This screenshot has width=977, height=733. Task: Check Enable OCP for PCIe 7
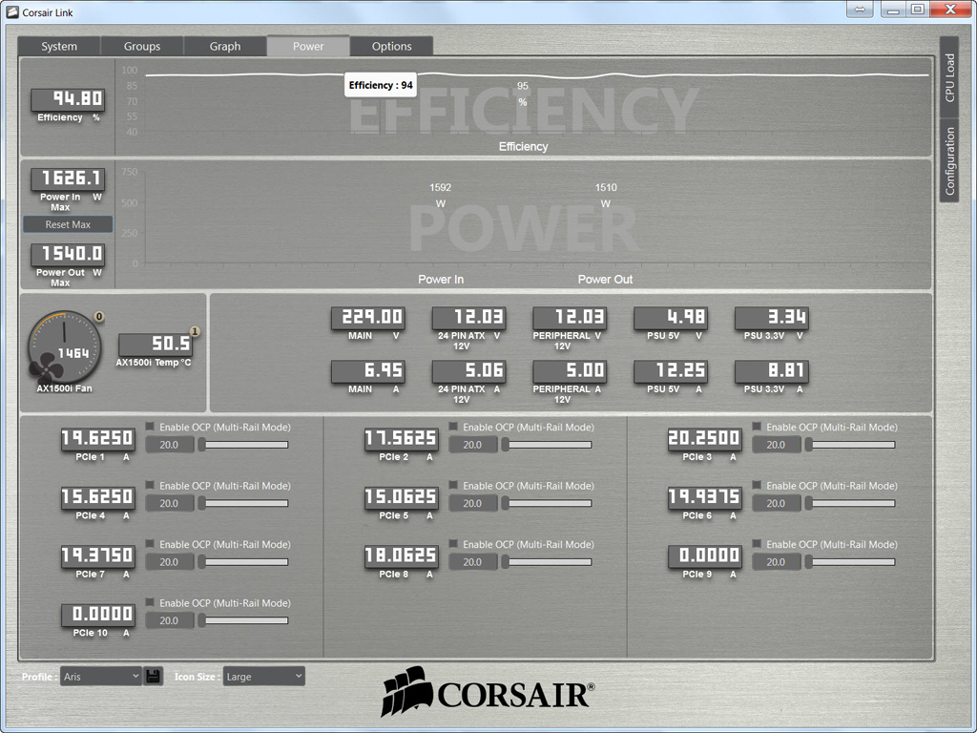[x=150, y=543]
